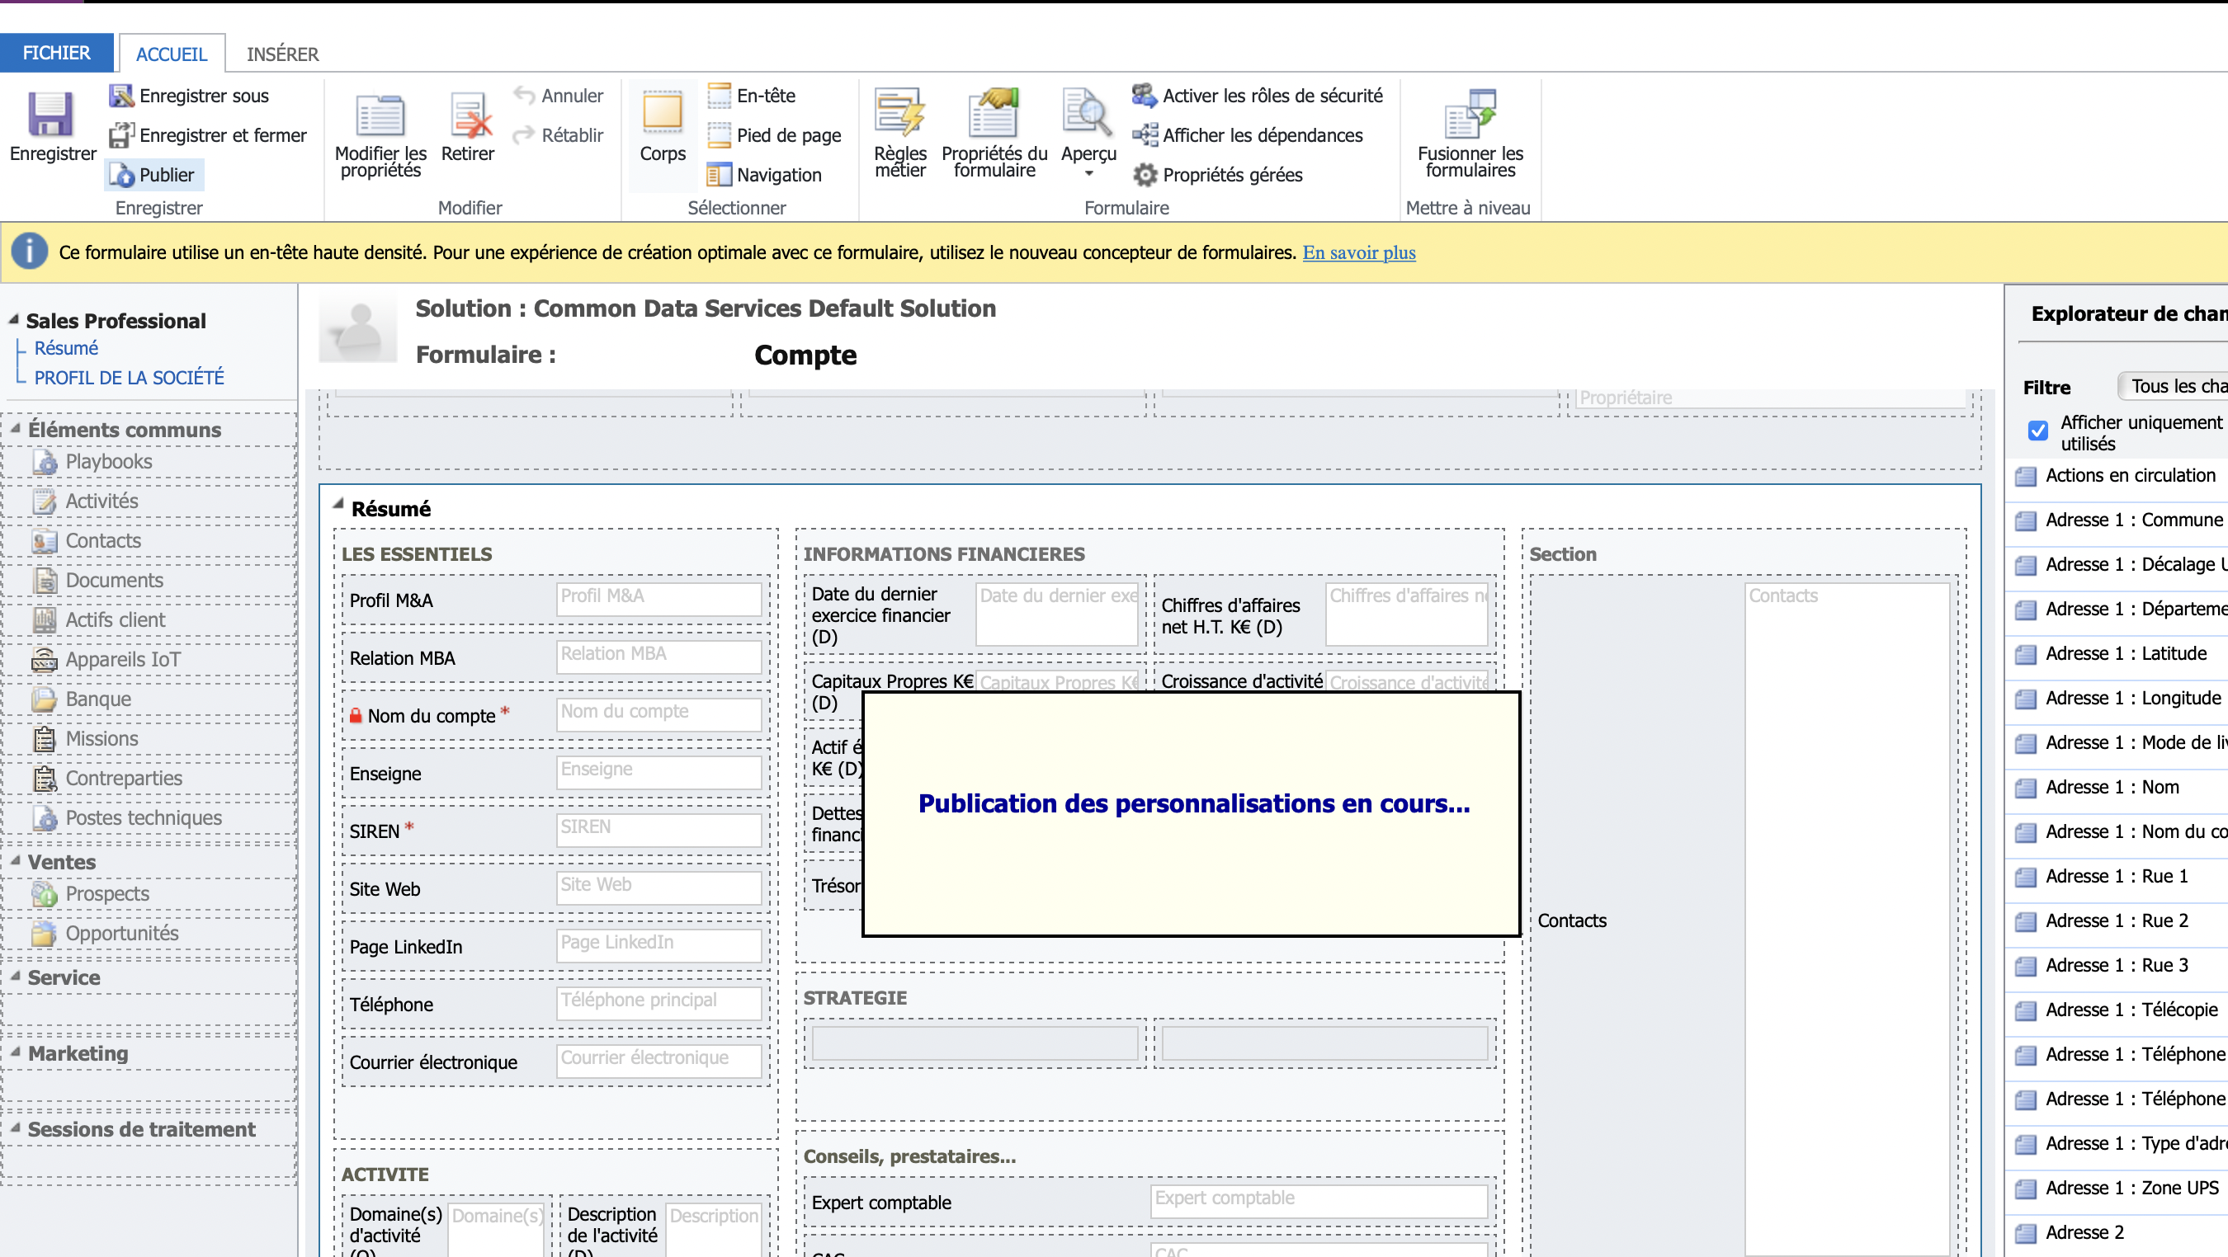The image size is (2228, 1257).
Task: Uncheck Afficher uniquement champs non utilisés
Action: coord(2037,431)
